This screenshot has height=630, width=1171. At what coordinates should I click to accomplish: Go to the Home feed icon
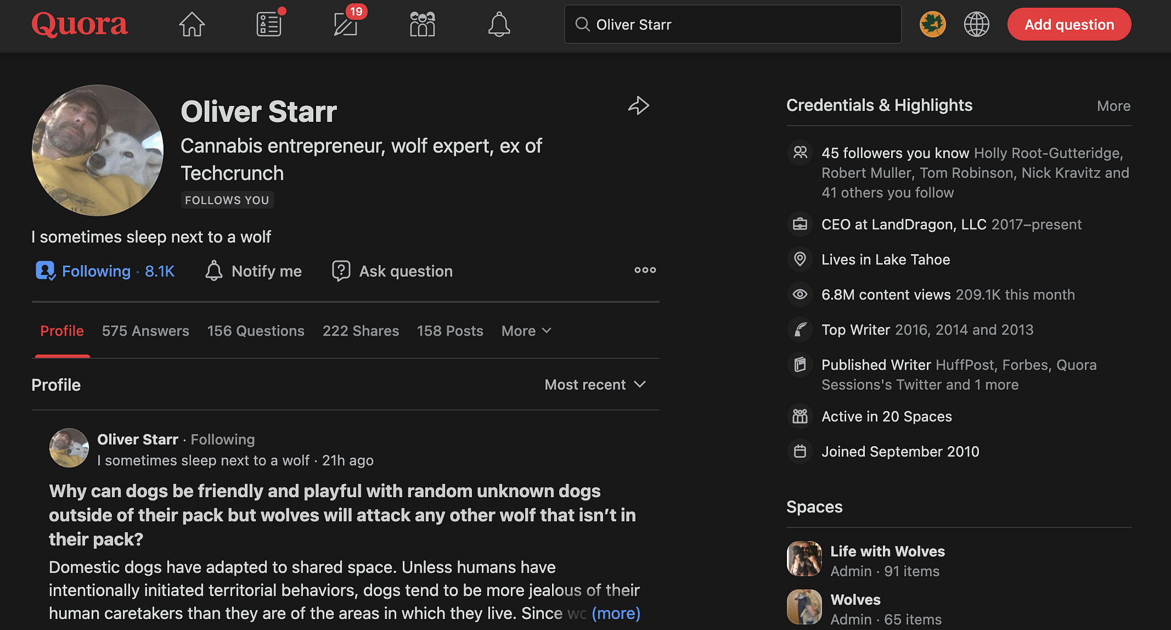[x=192, y=25]
